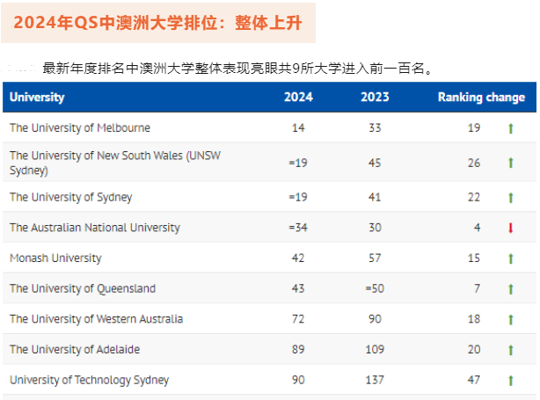Click Monash's ranking change value 15

click(x=474, y=258)
